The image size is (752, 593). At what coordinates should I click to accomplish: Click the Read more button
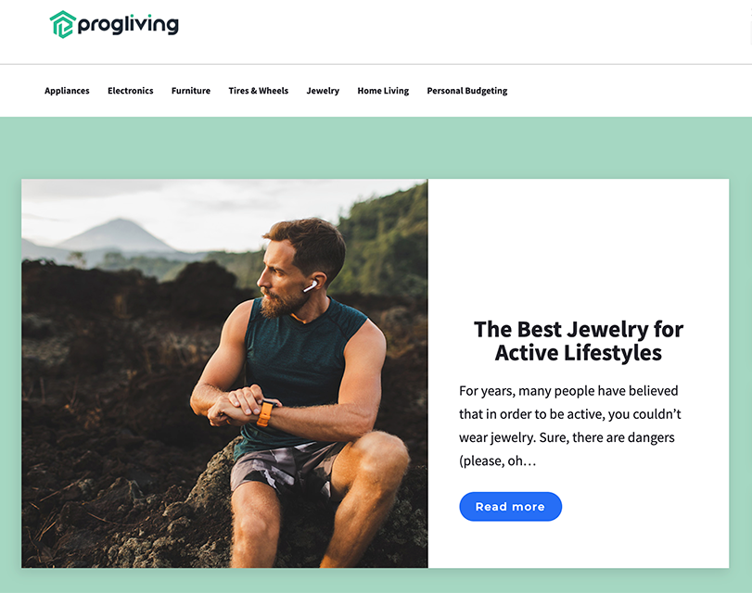click(510, 506)
